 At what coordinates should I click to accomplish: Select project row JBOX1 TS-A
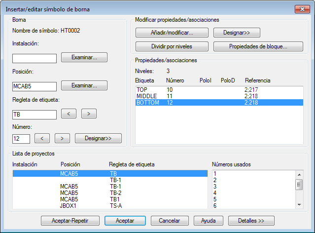(x=110, y=206)
